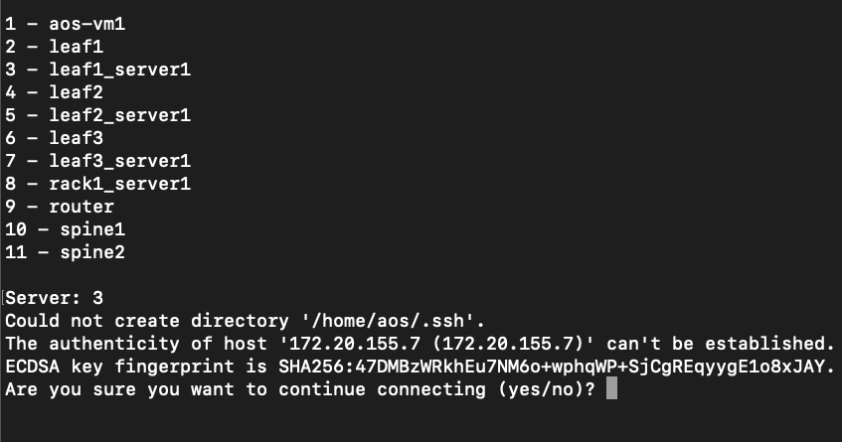The width and height of the screenshot is (842, 442).
Task: Place cursor at the terminal input block
Action: coord(611,389)
